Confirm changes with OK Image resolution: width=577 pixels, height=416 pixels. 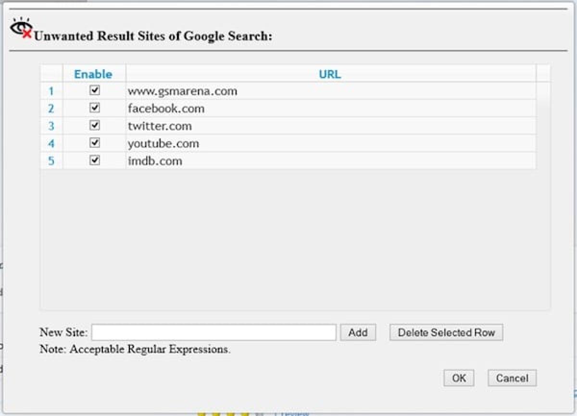click(x=458, y=378)
